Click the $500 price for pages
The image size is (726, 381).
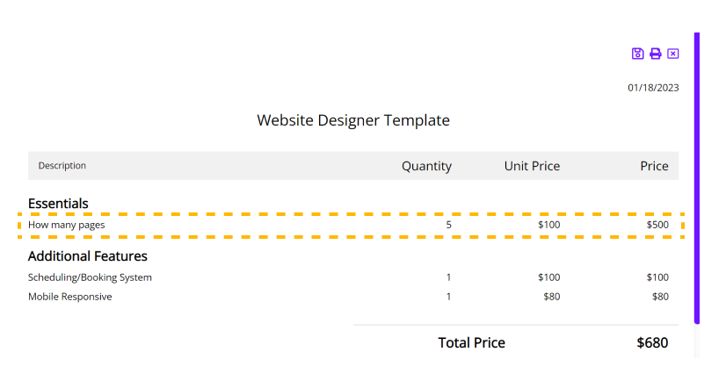657,225
